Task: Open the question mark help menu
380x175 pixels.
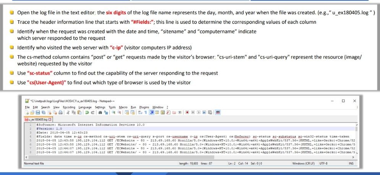Action: (167, 107)
